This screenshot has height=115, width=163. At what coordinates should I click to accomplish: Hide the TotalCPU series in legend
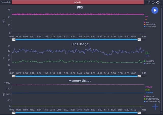click(150, 64)
